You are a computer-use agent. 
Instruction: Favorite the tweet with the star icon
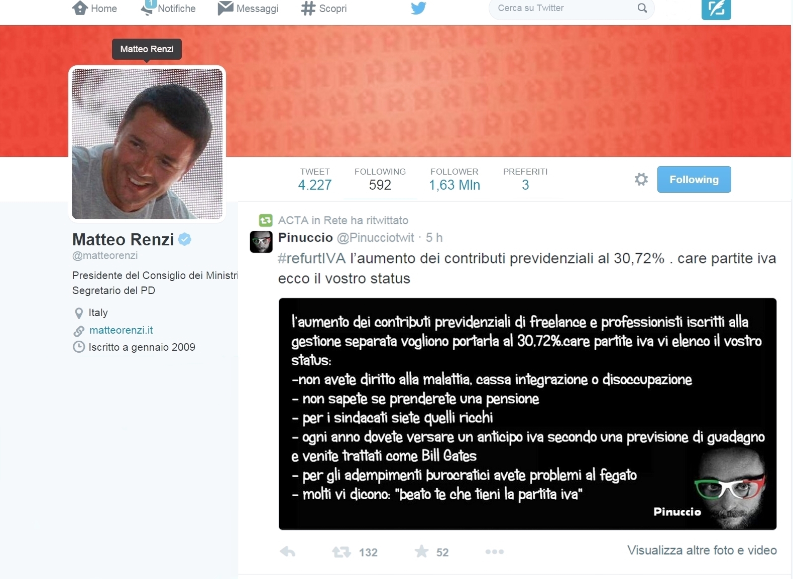421,551
